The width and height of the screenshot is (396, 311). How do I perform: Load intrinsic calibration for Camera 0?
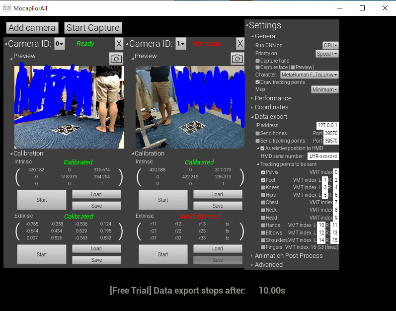click(x=96, y=194)
